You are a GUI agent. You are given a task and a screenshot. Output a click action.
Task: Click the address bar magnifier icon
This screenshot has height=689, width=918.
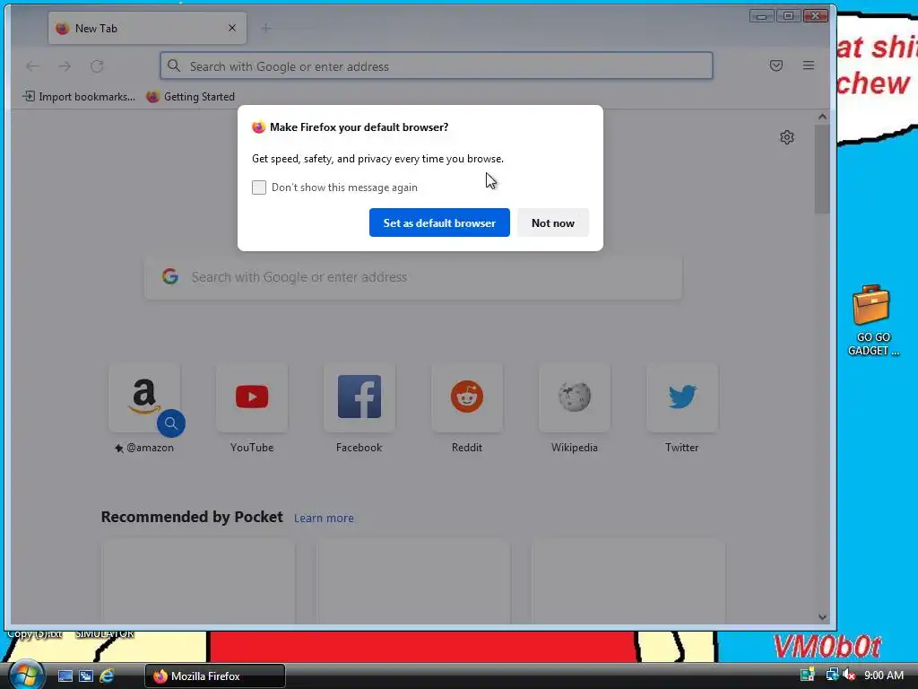pyautogui.click(x=174, y=65)
